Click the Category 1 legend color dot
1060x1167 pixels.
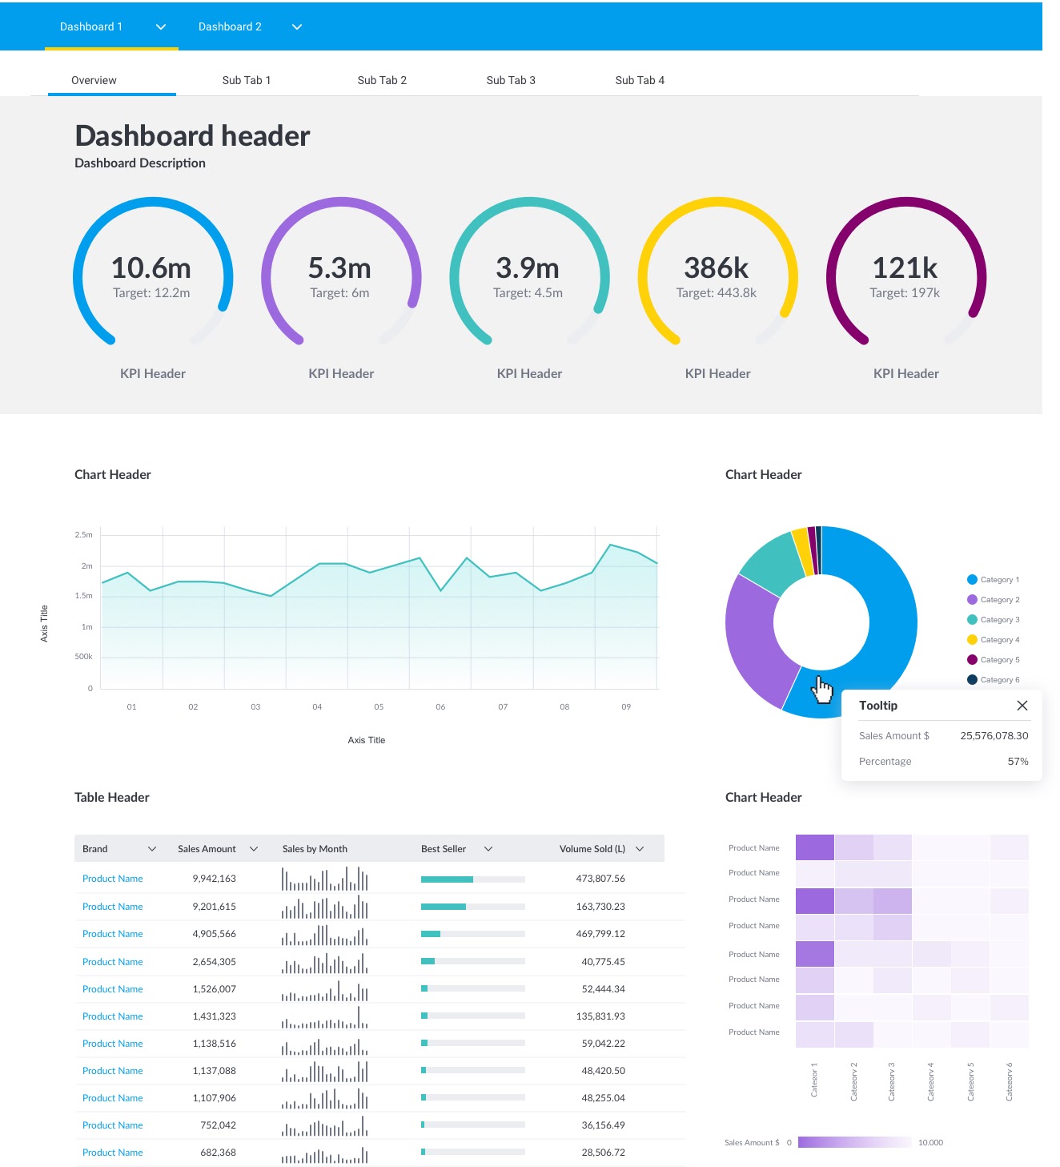click(971, 579)
